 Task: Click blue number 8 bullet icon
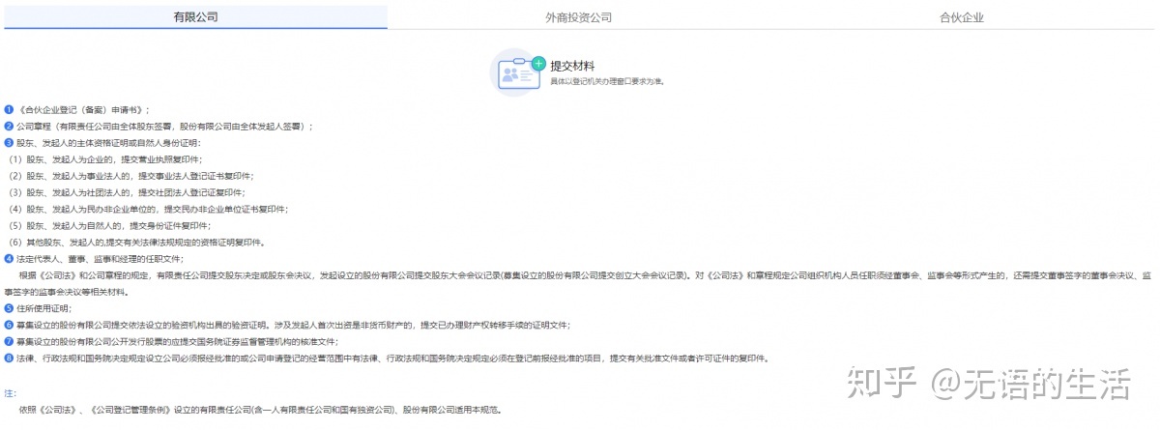(9, 358)
